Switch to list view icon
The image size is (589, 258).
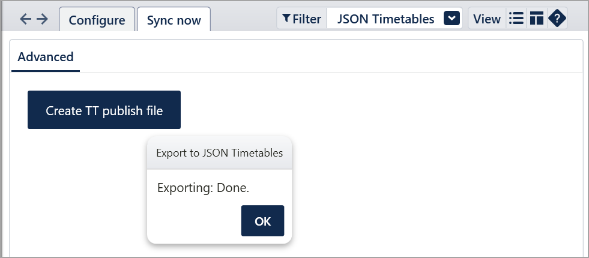(516, 18)
